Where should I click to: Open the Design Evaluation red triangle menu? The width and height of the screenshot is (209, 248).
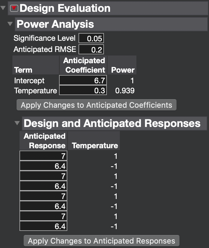click(x=14, y=8)
